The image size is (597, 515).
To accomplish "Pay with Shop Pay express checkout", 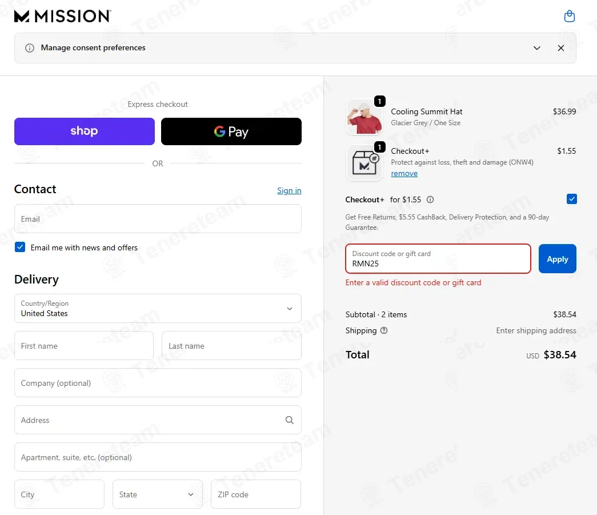I will click(85, 131).
